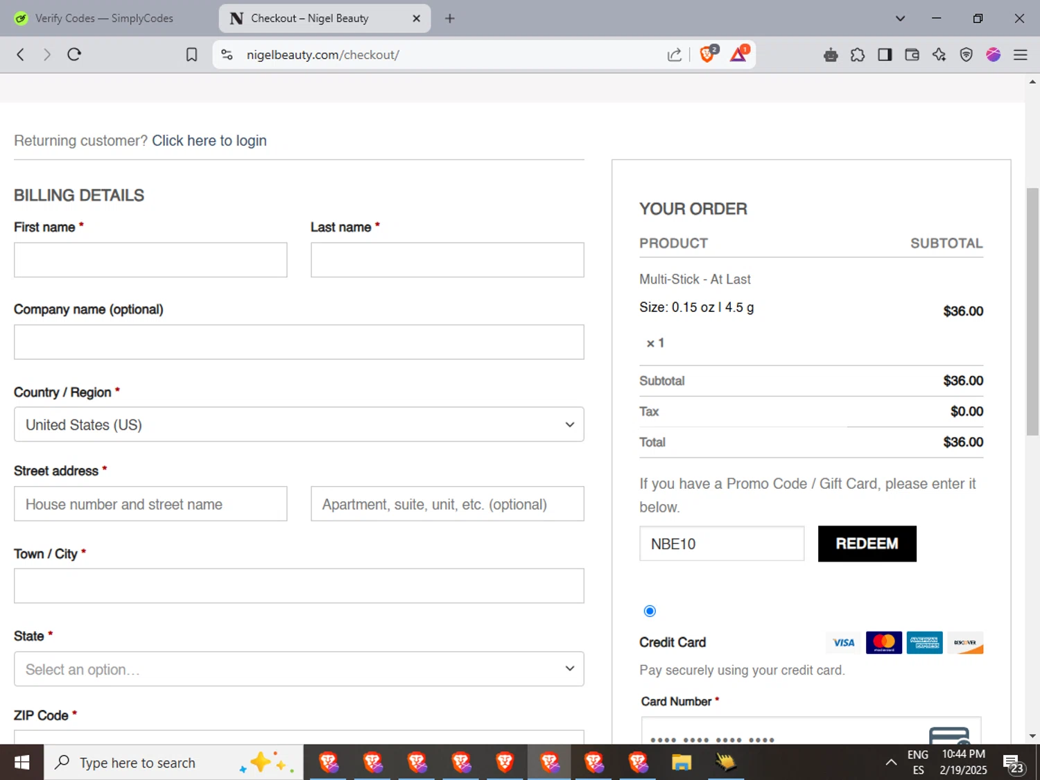Screen dimensions: 1040x780
Task: Close the Checkout – Nigel Beauty tab
Action: tap(416, 19)
